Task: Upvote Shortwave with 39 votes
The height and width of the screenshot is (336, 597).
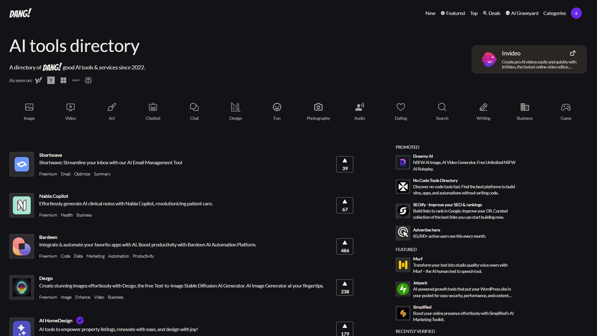Action: click(345, 164)
